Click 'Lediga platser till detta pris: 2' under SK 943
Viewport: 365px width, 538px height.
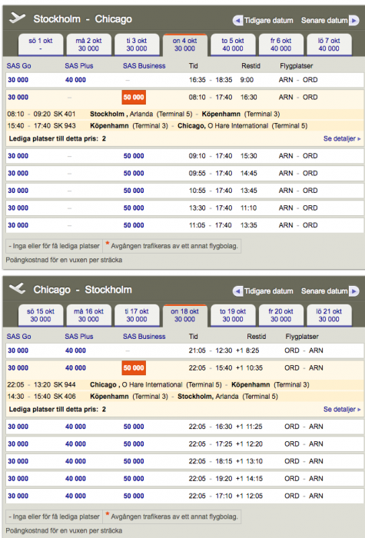point(58,138)
